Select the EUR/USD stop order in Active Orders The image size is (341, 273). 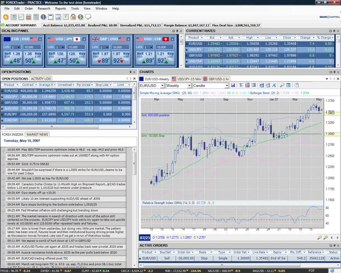tap(239, 258)
